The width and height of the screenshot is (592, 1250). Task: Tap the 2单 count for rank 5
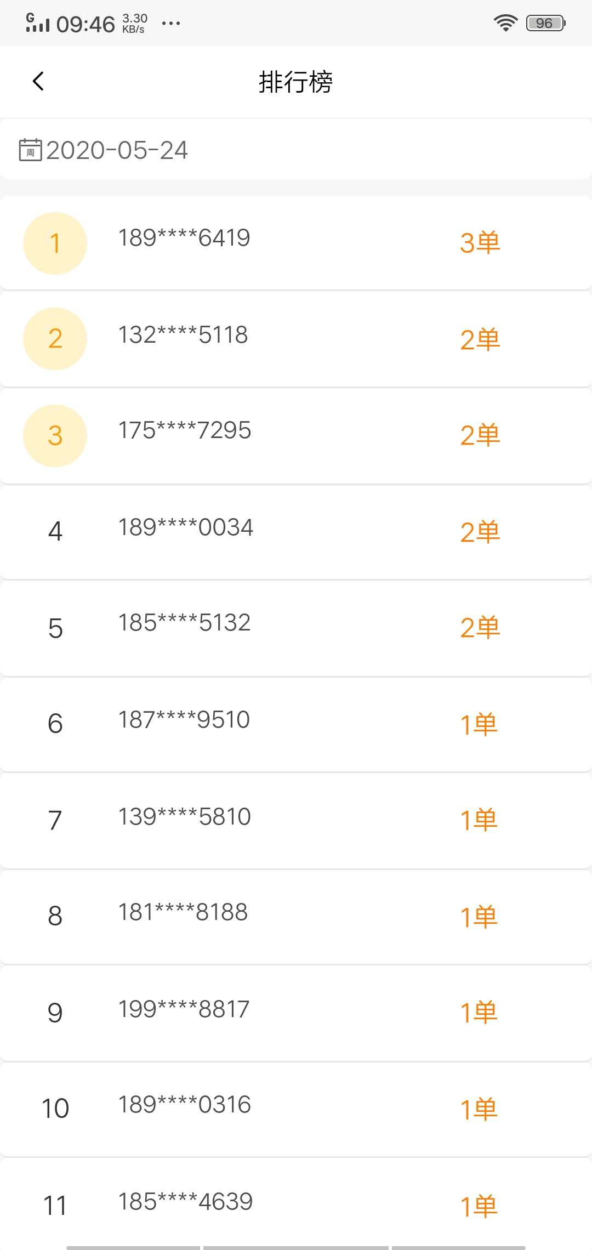pos(480,628)
